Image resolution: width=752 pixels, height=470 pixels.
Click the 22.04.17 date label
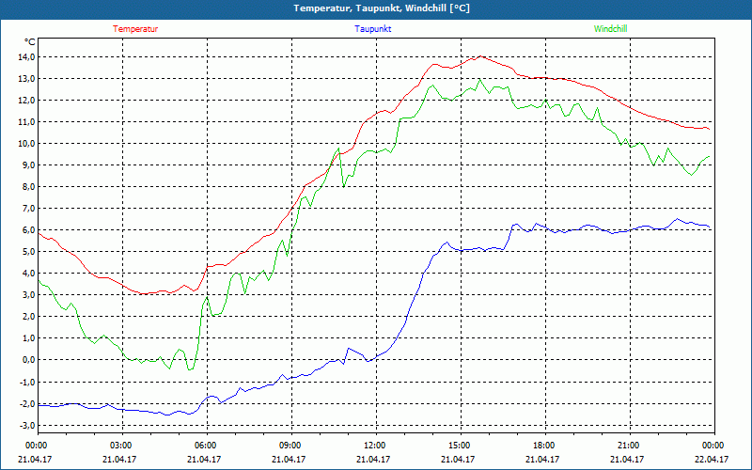(x=712, y=459)
